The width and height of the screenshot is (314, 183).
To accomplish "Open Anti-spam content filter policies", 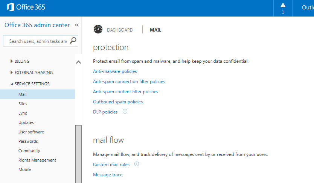I will 125,92.
